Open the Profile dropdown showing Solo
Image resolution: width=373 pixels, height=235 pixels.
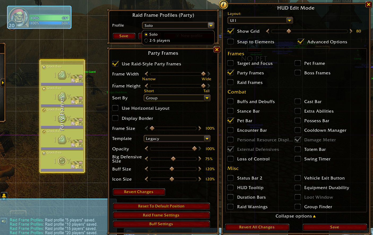[x=178, y=25]
